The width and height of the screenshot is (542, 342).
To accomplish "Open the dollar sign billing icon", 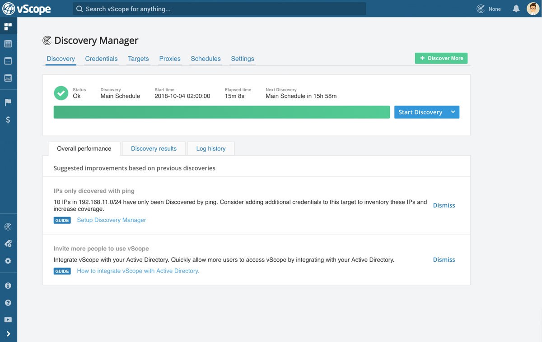I will coord(8,120).
